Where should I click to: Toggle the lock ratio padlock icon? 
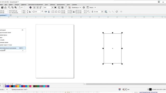[30, 12]
